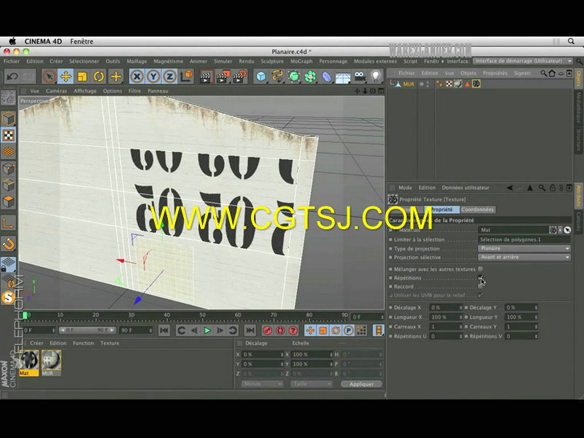Activate the Move tool in the top toolbar
584x438 pixels.
tap(66, 77)
